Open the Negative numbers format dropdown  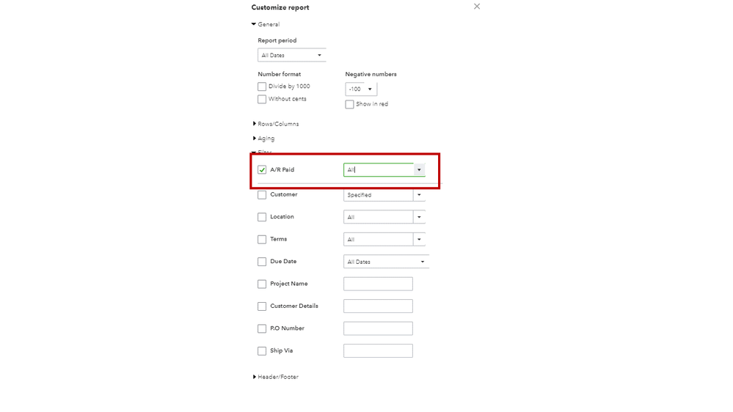(x=361, y=89)
